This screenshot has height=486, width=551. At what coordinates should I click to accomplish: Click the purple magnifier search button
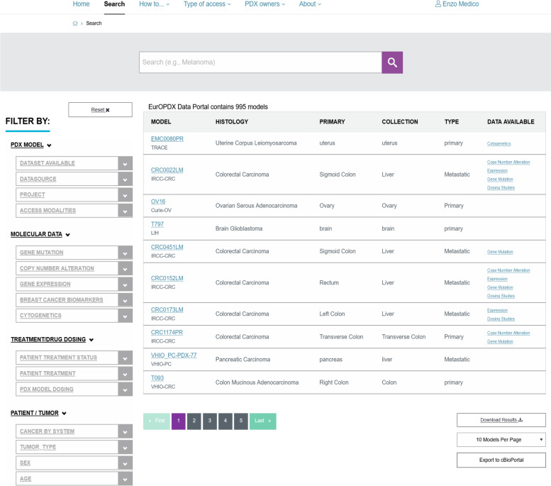pos(392,62)
